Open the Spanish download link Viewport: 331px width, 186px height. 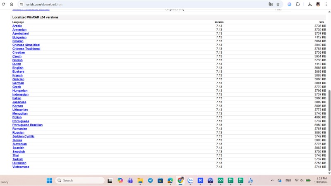(x=18, y=148)
